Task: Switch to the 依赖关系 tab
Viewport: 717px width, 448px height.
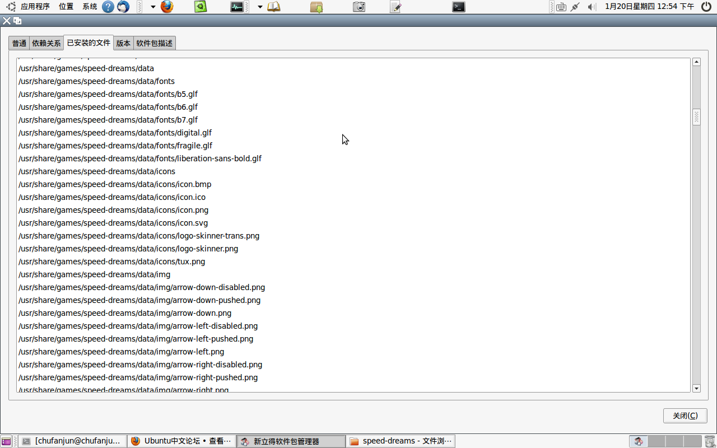Action: tap(46, 43)
